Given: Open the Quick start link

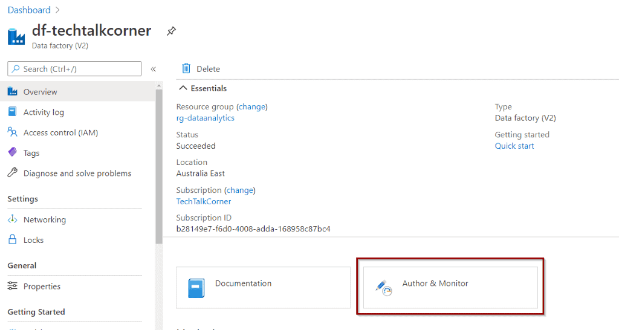Looking at the screenshot, I should [514, 146].
